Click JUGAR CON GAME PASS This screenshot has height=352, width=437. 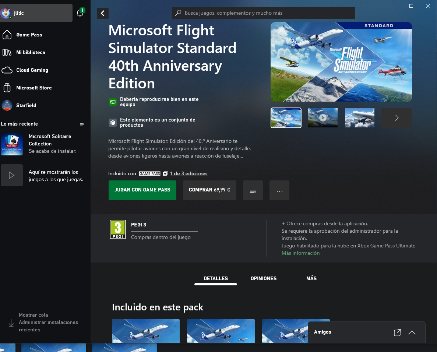click(142, 190)
